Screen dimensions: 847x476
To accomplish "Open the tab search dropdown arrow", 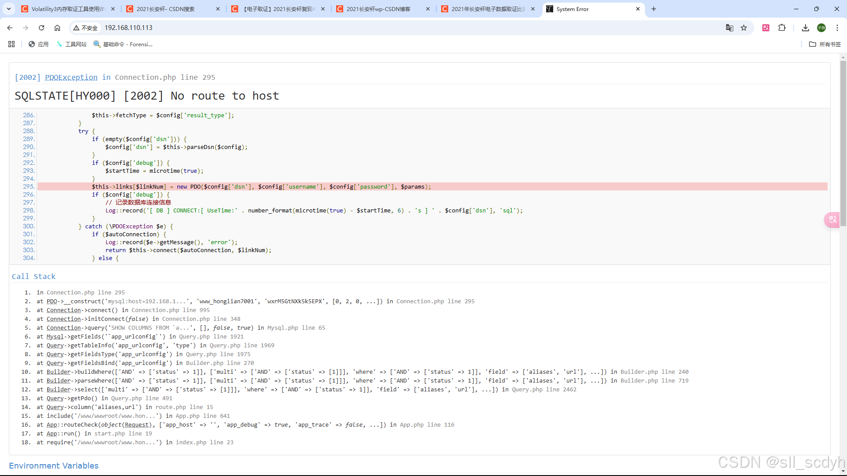I will (8, 9).
